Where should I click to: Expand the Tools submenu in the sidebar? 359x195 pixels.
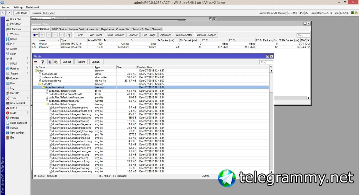(17, 98)
